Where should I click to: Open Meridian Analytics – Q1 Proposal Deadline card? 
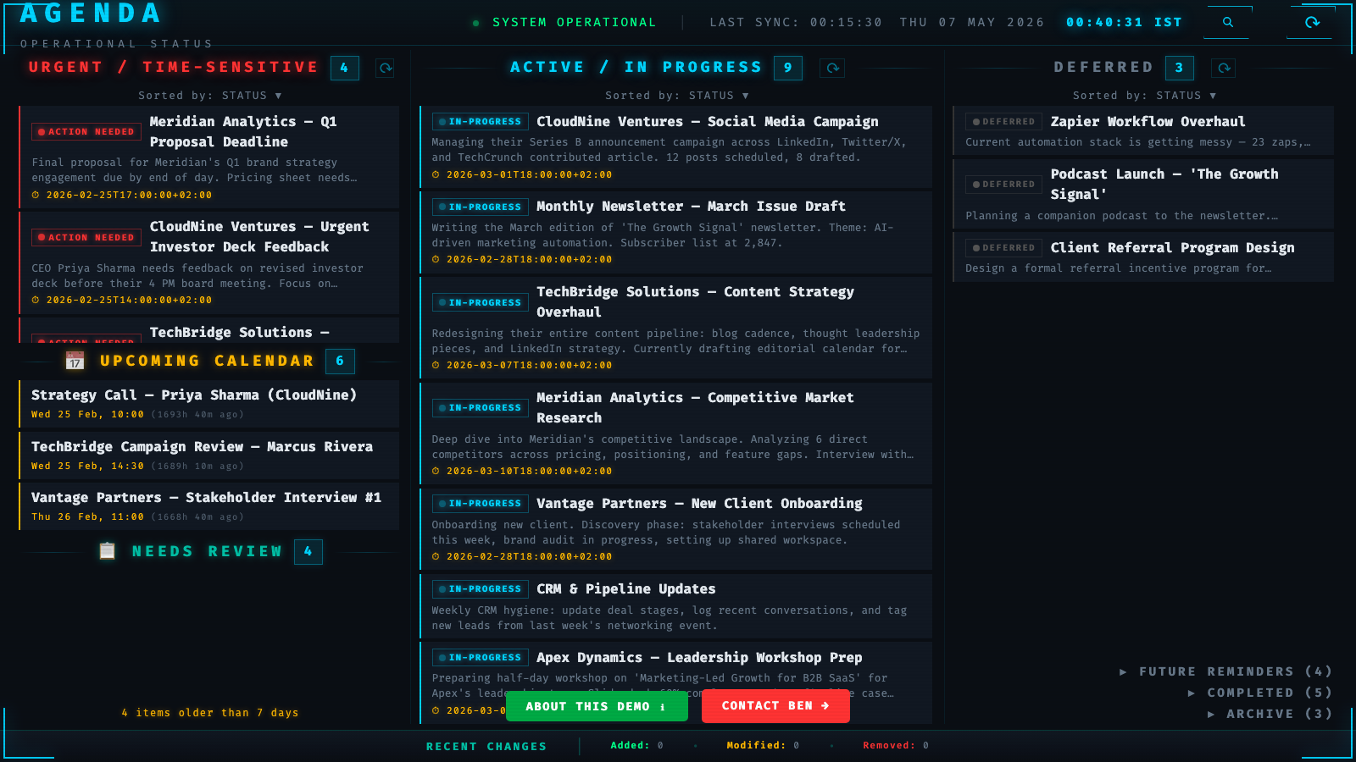208,157
